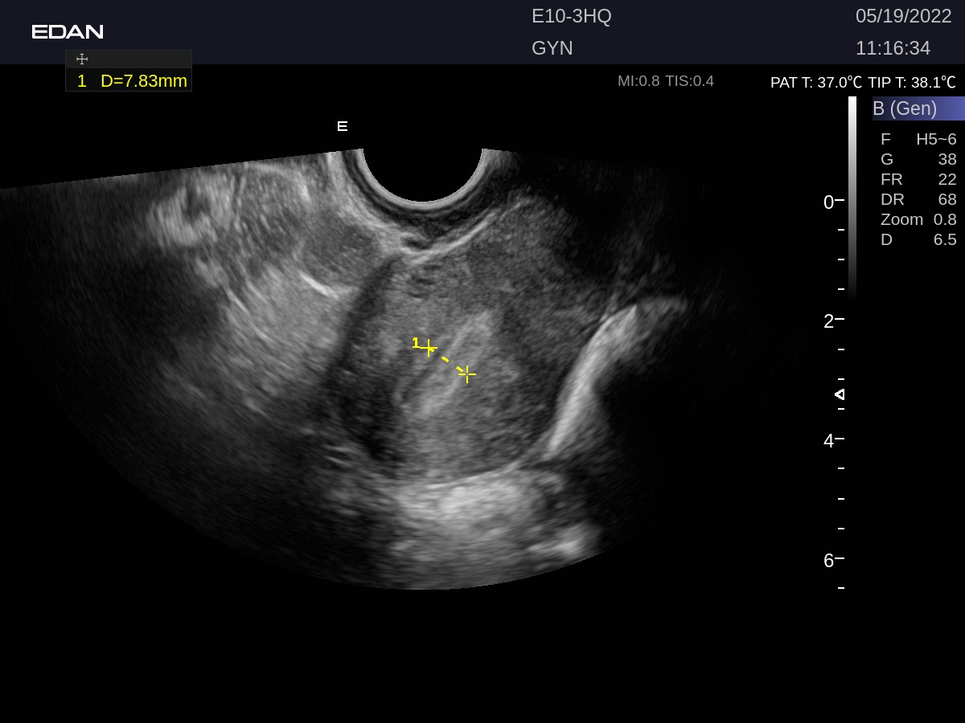The height and width of the screenshot is (723, 965).
Task: Click the 0 depth scale marker
Action: 829,202
